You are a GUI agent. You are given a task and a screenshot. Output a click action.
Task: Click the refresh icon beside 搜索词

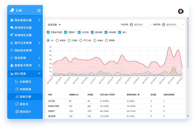click(17, 104)
